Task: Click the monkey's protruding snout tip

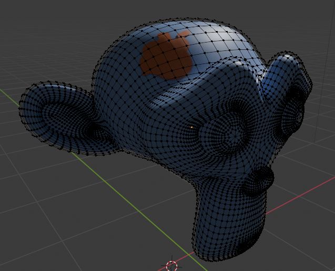Action: [259, 181]
